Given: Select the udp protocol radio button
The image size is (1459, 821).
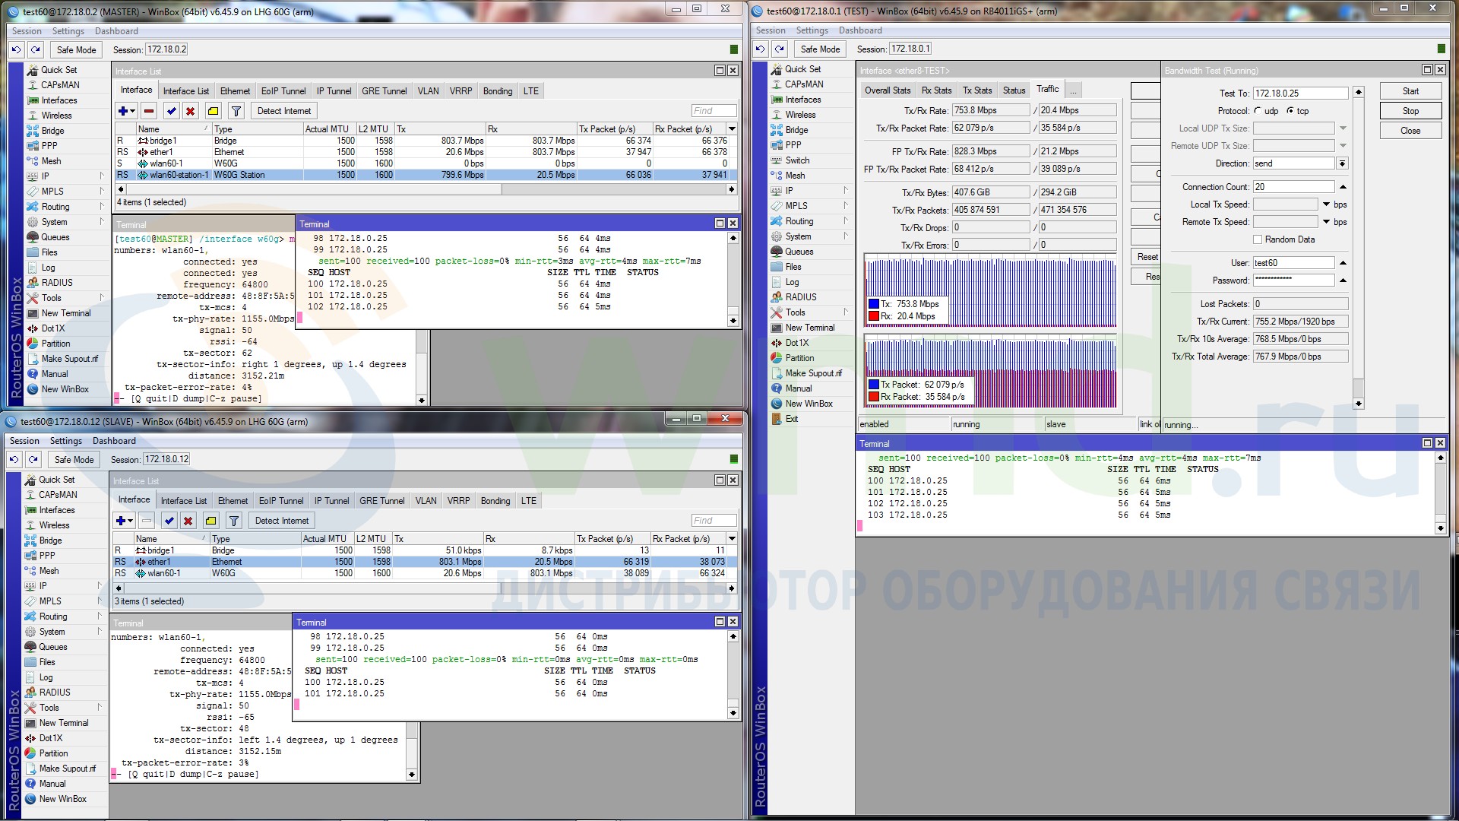Looking at the screenshot, I should point(1258,111).
